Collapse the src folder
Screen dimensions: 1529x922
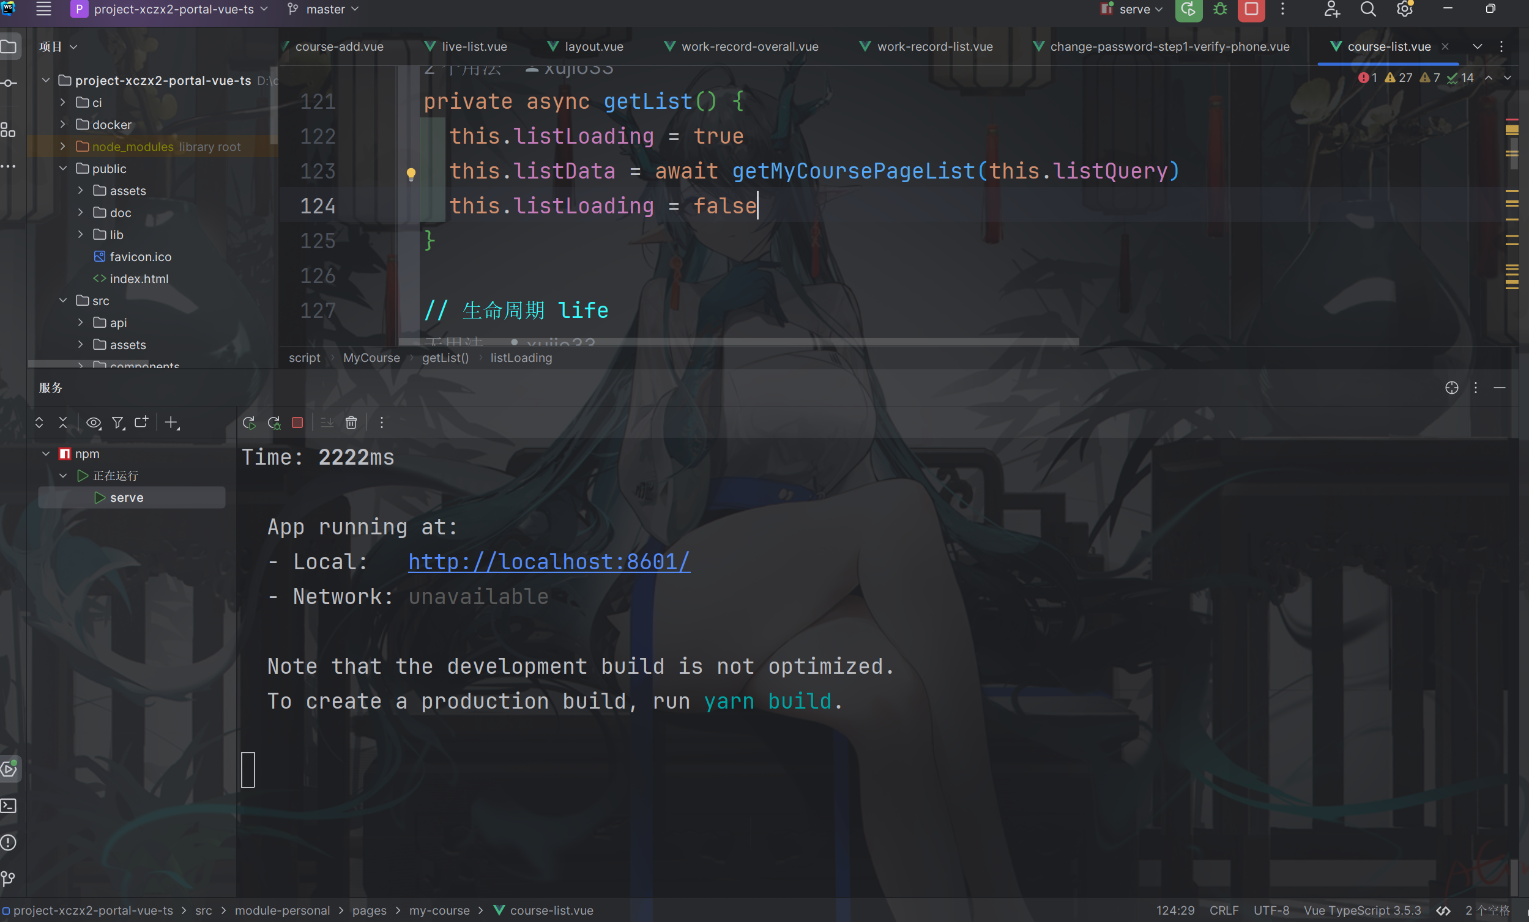[x=62, y=301]
